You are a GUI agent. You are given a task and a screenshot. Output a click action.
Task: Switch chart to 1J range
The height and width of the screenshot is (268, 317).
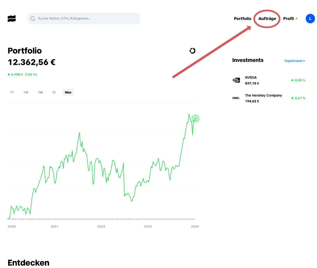[54, 92]
